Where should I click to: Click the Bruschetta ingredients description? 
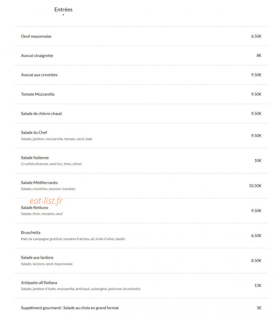point(73,239)
